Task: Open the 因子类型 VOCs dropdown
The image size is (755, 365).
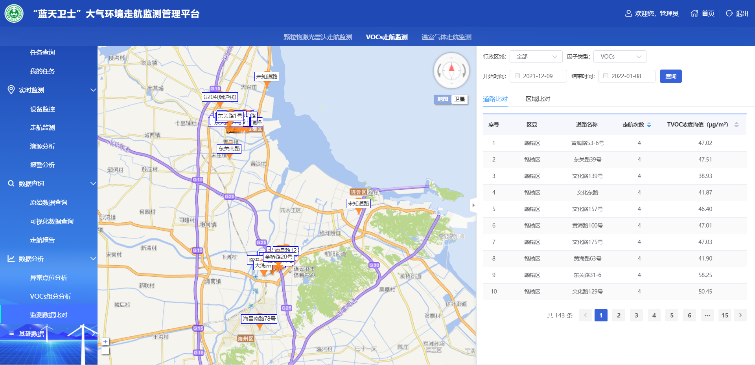Action: [x=620, y=57]
